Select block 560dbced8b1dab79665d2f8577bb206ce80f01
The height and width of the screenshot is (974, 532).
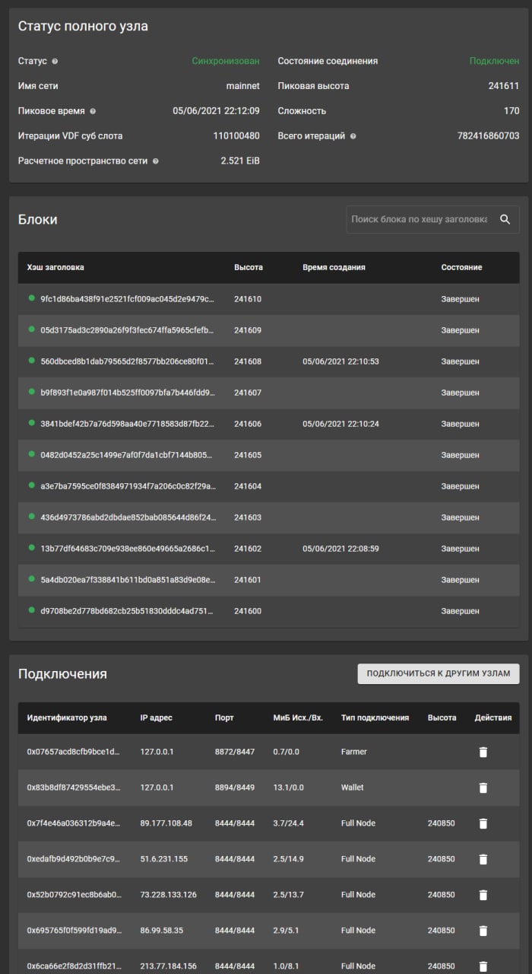pyautogui.click(x=269, y=361)
